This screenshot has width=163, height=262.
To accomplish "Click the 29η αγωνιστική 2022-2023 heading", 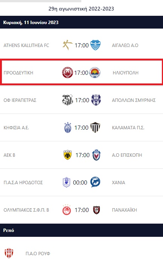I will 81,9.
